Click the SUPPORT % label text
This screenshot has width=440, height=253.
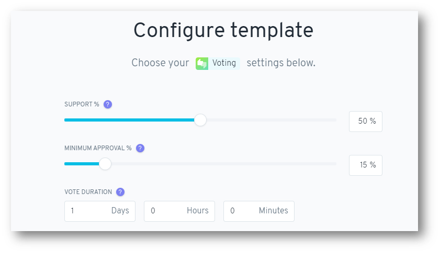point(82,104)
